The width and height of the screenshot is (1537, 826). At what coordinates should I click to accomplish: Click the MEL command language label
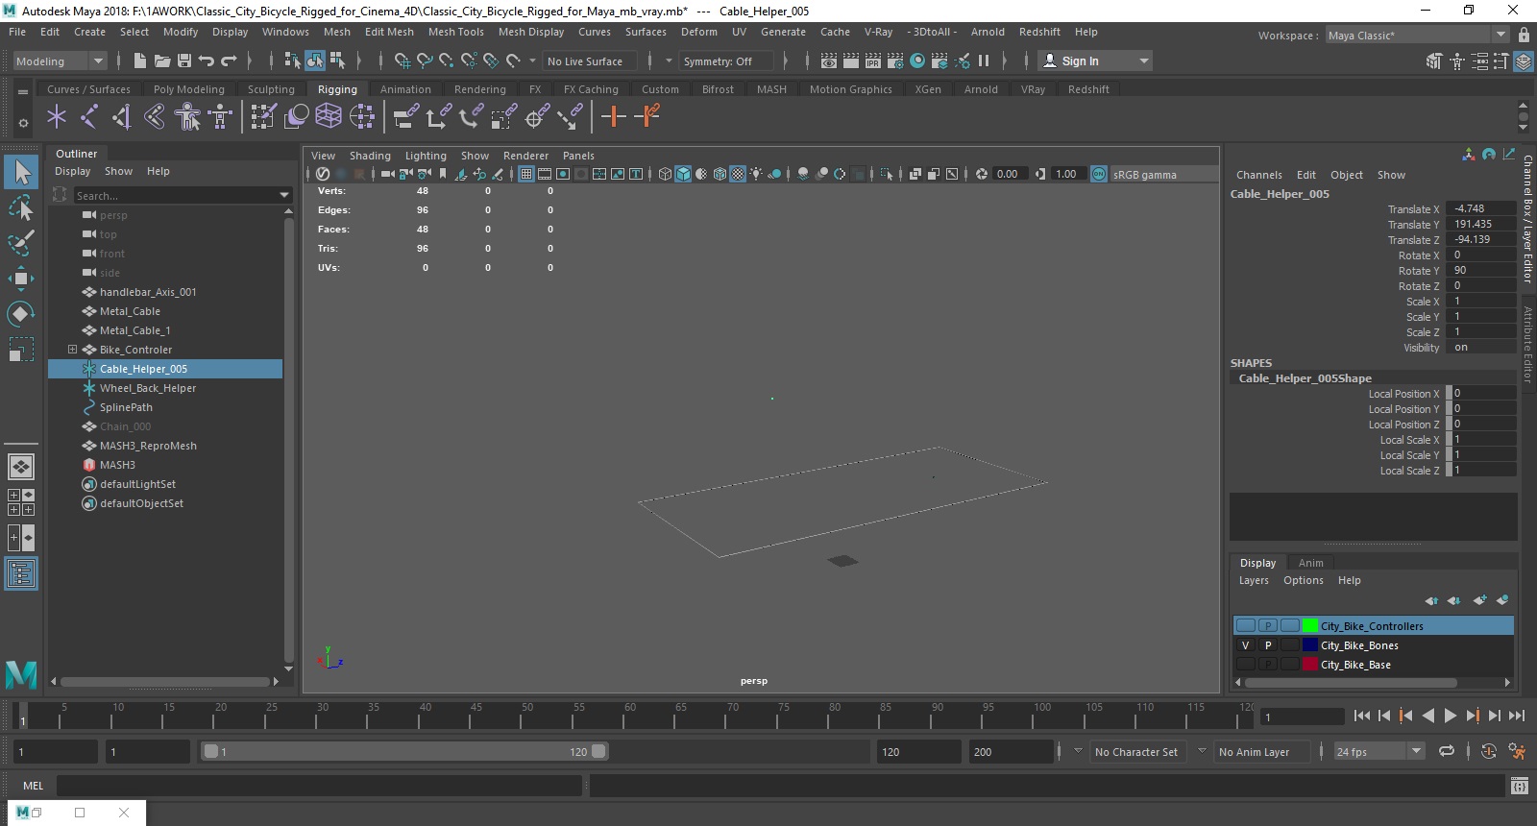pos(34,786)
